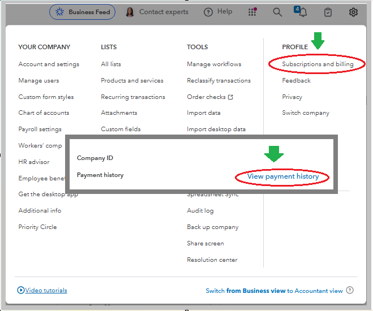373x311 pixels.
Task: Open Custom fields
Action: 121,129
